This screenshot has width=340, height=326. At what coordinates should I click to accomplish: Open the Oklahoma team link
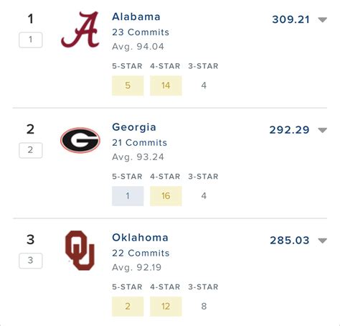(141, 238)
